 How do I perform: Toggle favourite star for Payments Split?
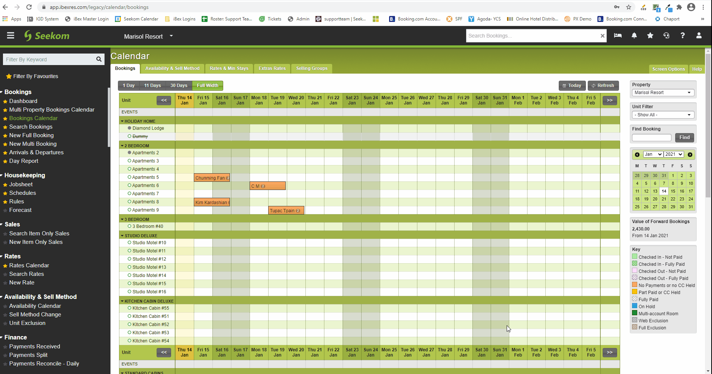click(5, 355)
